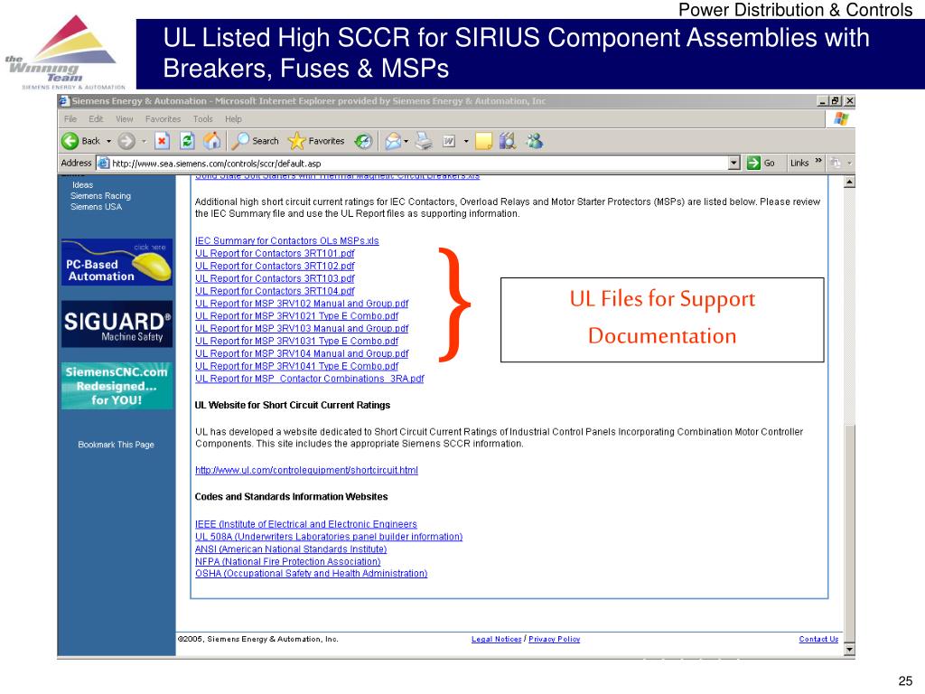Open UL Report for MSP 3RV1031 Type E Combo.pdf
This screenshot has width=925, height=694.
296,341
